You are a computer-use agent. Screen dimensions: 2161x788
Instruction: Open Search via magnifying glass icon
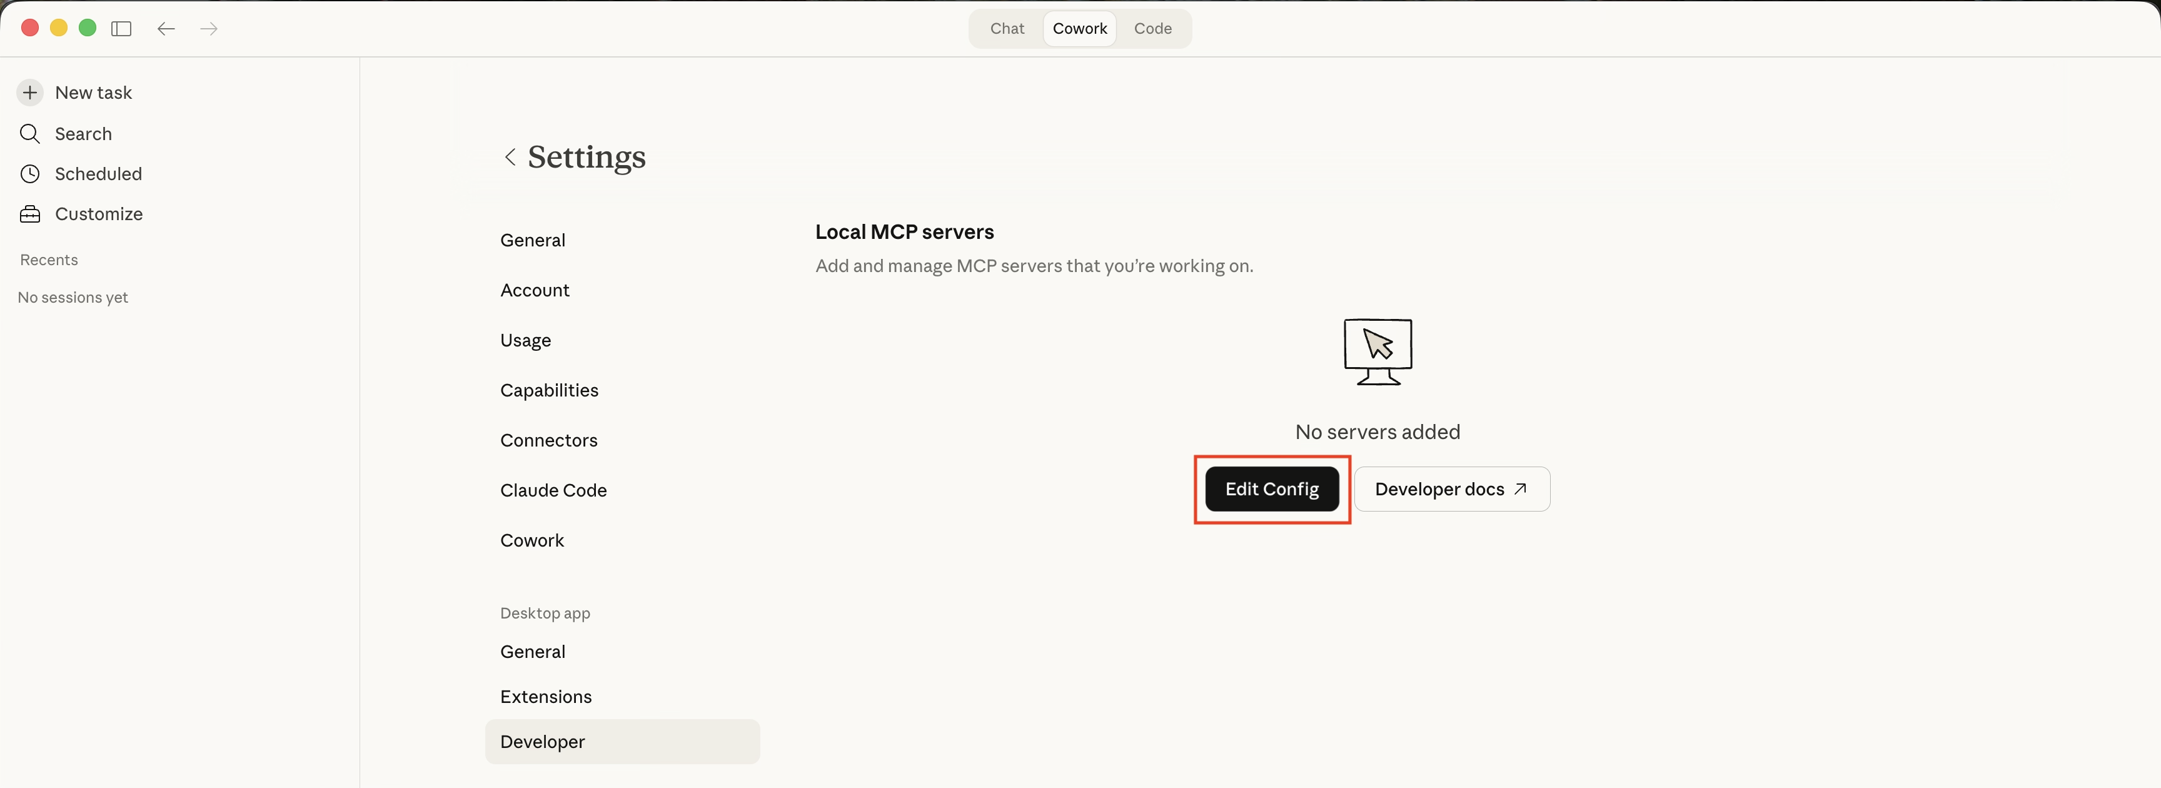point(30,133)
